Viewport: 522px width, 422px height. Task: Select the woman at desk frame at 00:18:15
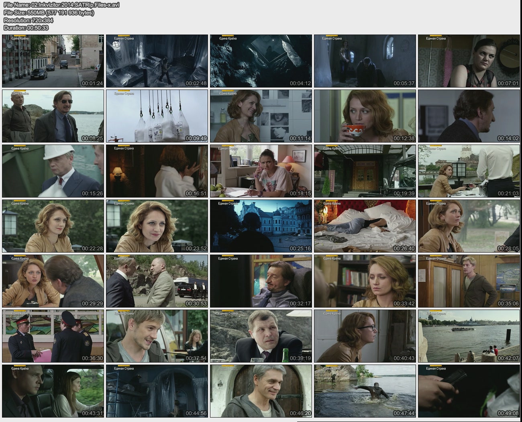tap(261, 171)
